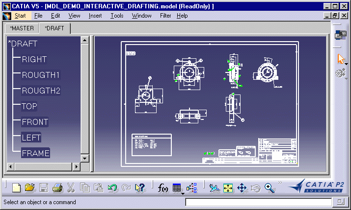Click the Zoom In magnifier icon
351x210 pixels.
click(x=269, y=187)
